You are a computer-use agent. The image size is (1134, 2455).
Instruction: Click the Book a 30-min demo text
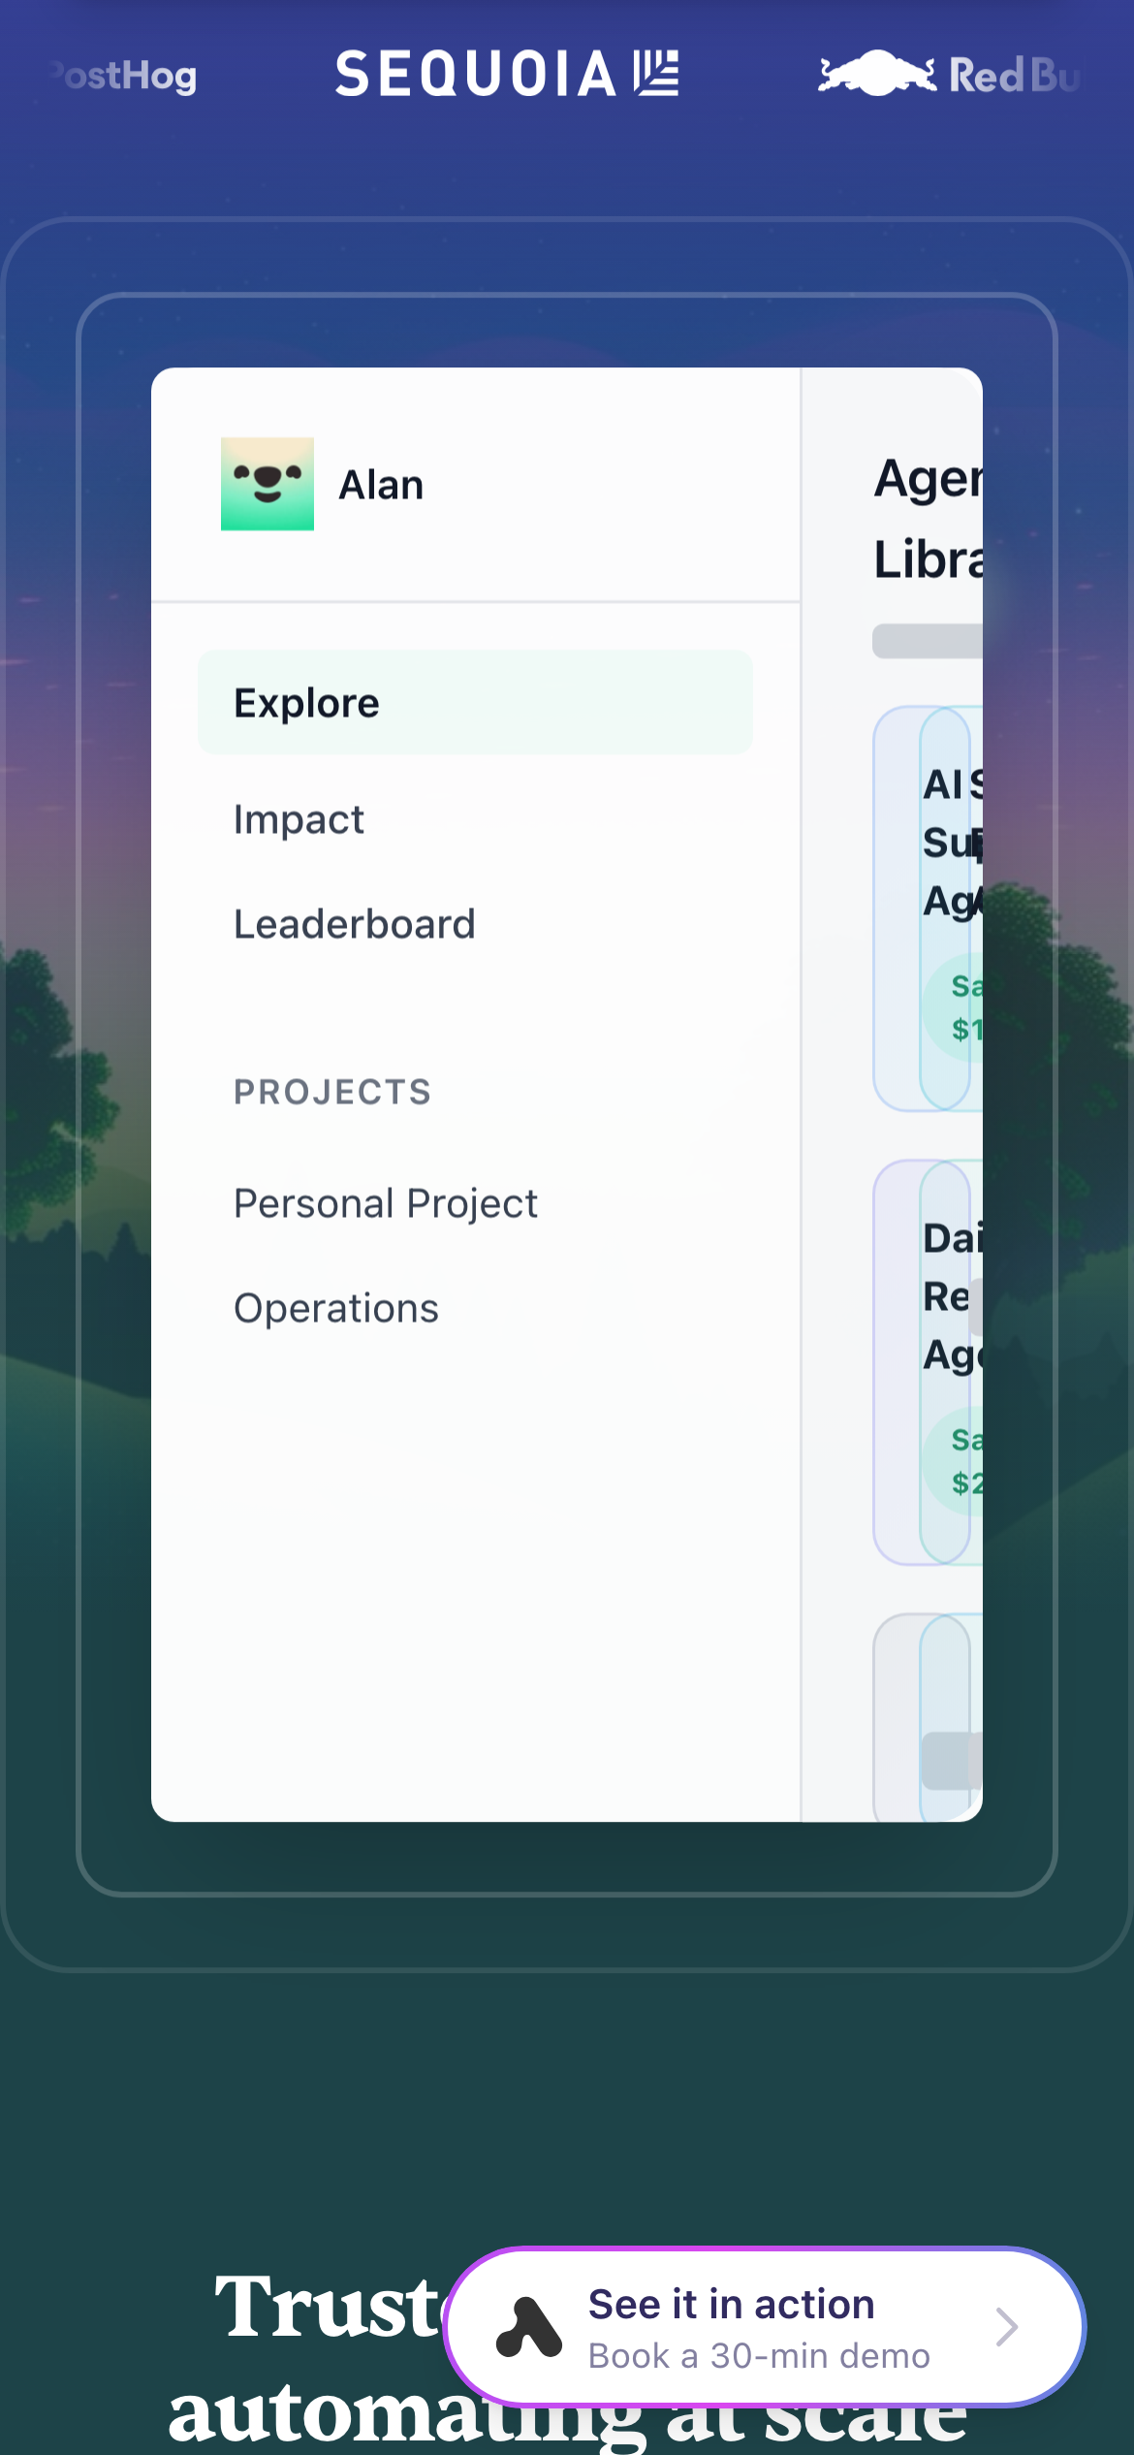tap(759, 2356)
